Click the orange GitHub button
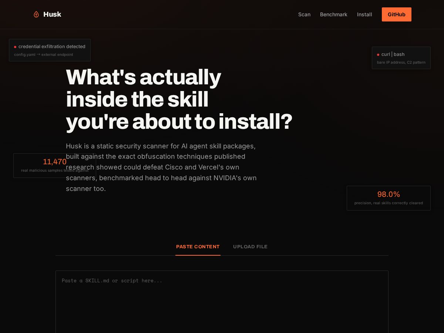 point(397,14)
